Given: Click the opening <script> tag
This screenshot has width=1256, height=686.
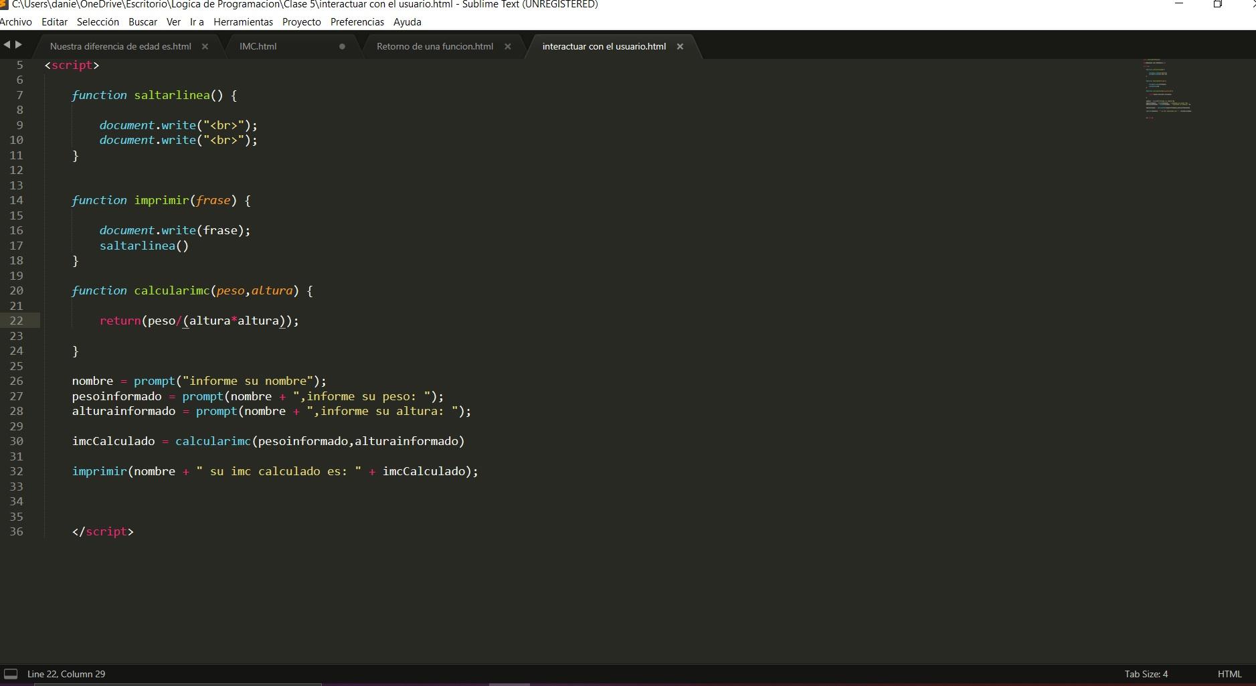Looking at the screenshot, I should pyautogui.click(x=72, y=65).
